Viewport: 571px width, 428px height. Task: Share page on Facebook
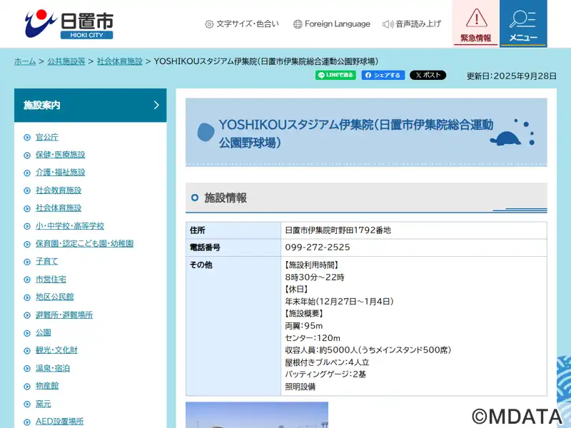tap(383, 75)
